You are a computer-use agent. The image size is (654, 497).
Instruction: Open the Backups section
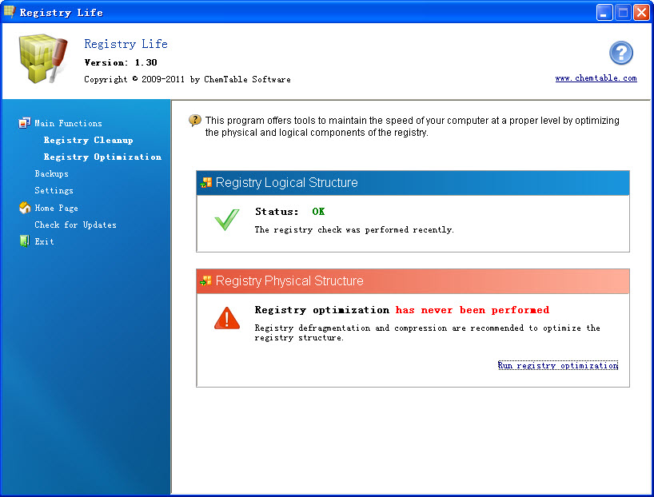(x=51, y=173)
